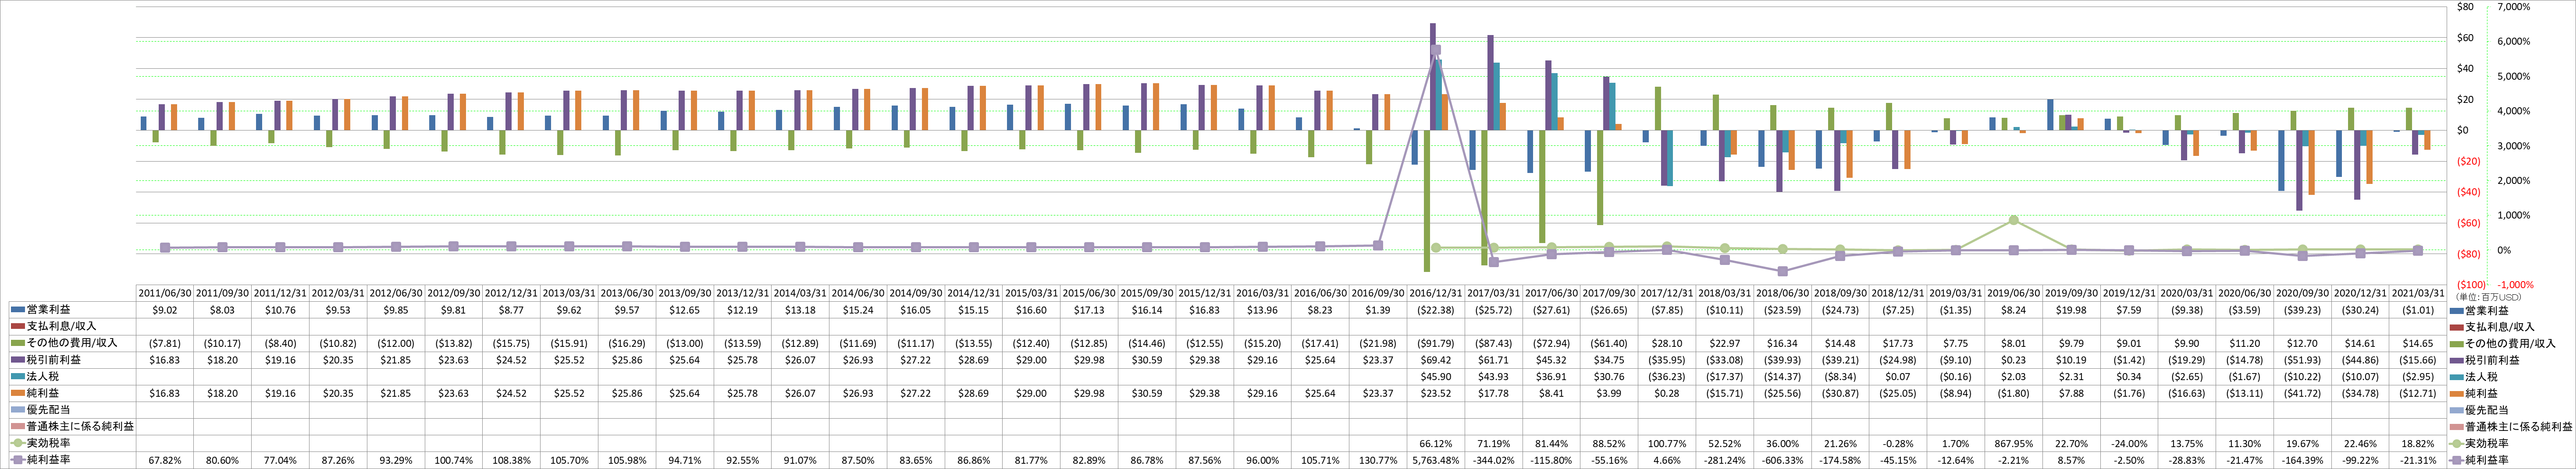Image resolution: width=2576 pixels, height=469 pixels.
Task: Select the 2016/12/31 column header
Action: (1436, 293)
